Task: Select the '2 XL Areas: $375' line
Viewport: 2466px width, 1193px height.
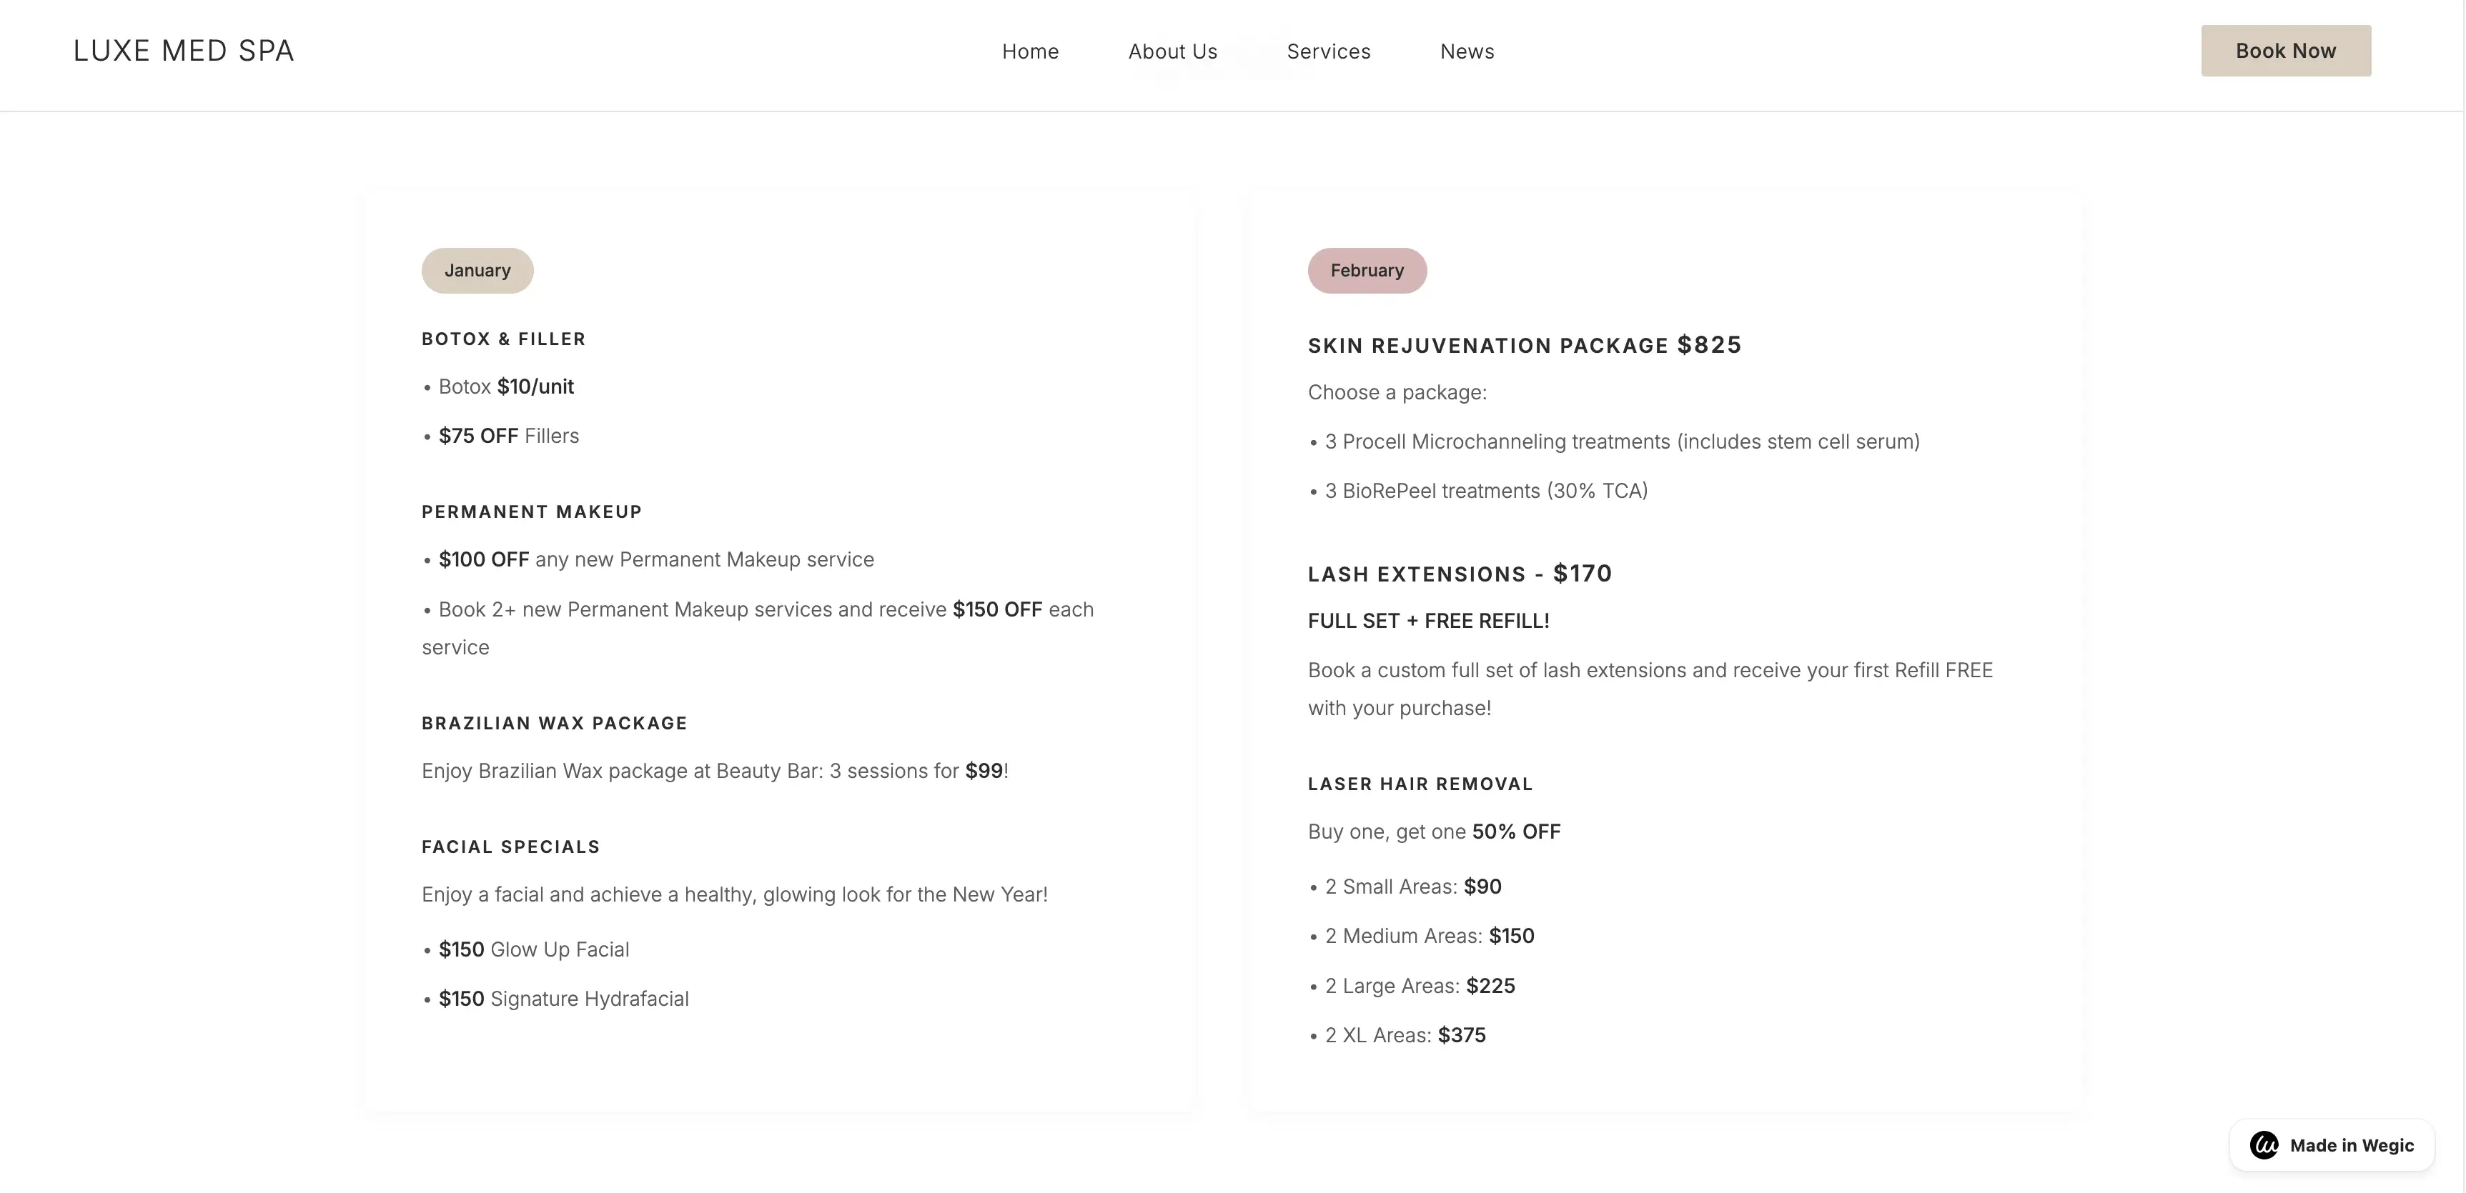Action: [1397, 1035]
